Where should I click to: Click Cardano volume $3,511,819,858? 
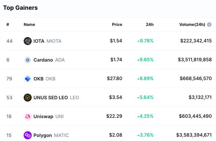pyautogui.click(x=195, y=60)
